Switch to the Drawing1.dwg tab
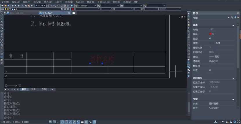The height and width of the screenshot is (124, 241). (17, 13)
